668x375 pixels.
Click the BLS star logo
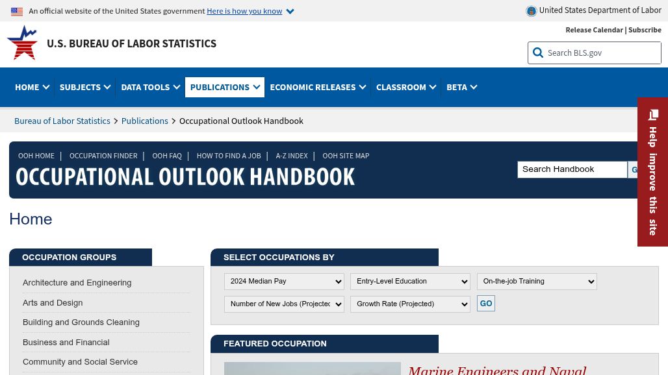pos(22,43)
